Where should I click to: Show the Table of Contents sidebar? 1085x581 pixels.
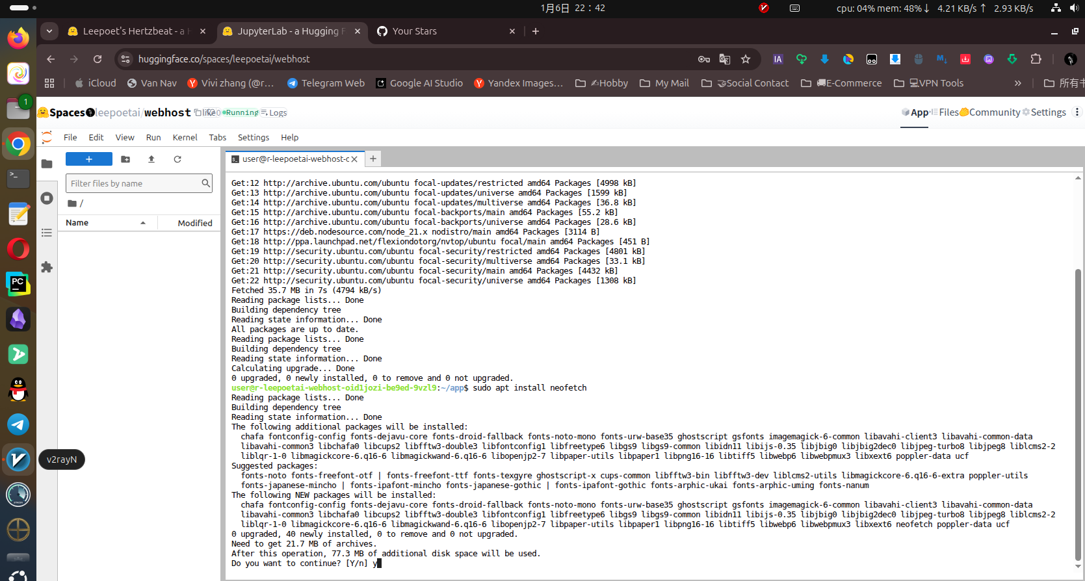pos(47,233)
